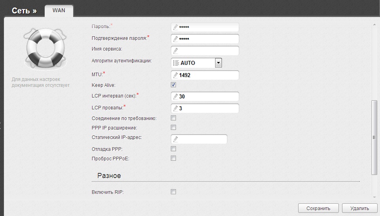The height and width of the screenshot is (216, 380).
Task: Click pencil icon in the Пароль field
Action: click(175, 27)
